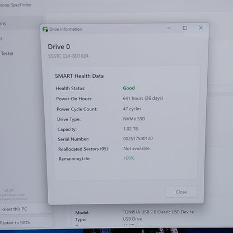
Task: Click the 1.02 TB capacity value
Action: (131, 129)
